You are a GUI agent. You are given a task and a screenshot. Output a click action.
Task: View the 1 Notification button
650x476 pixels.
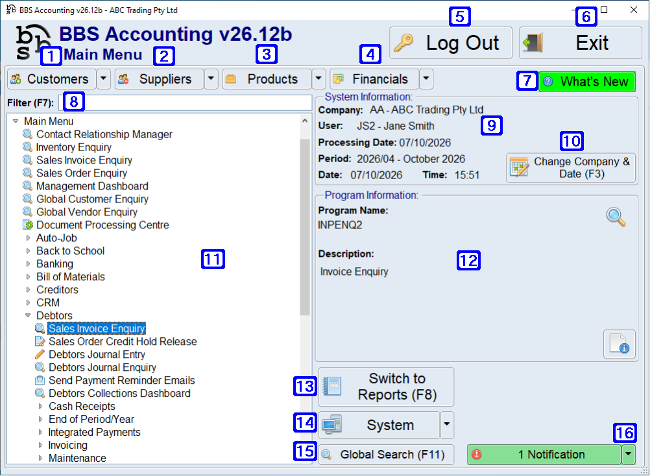pyautogui.click(x=544, y=455)
